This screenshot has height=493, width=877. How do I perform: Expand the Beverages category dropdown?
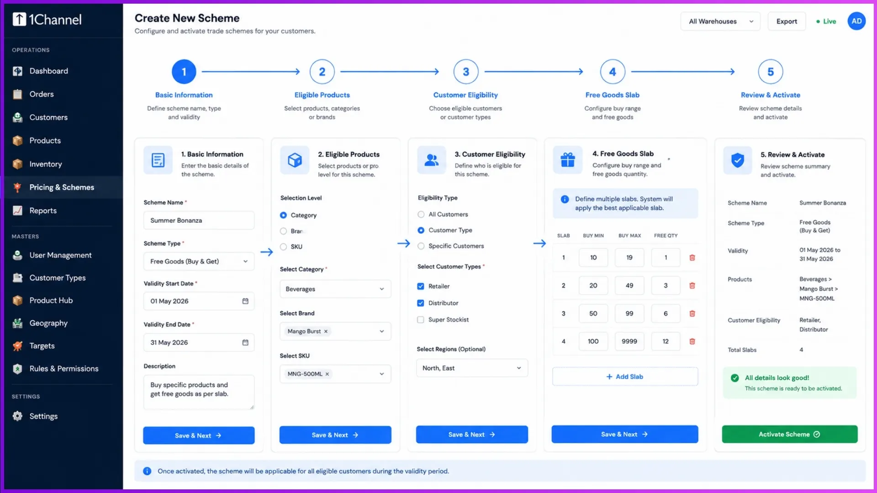coord(335,289)
